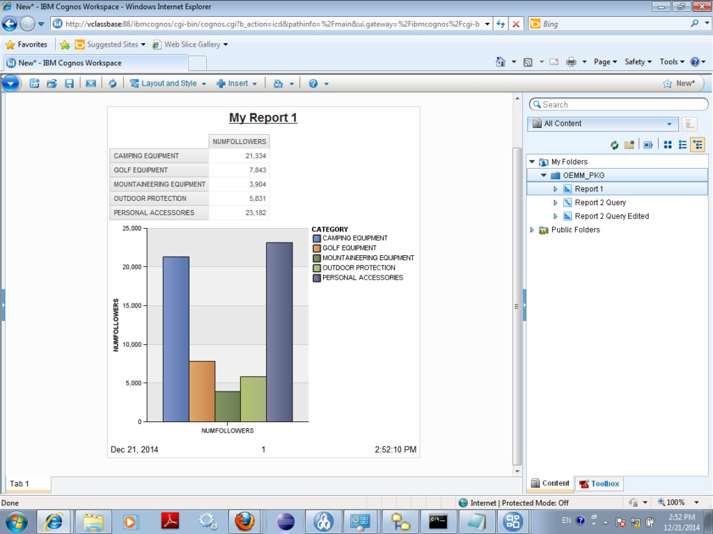Collapse the My Folders tree node
The height and width of the screenshot is (534, 713).
point(532,161)
